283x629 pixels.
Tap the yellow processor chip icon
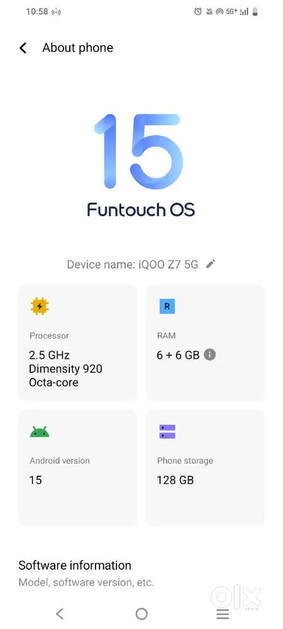(39, 306)
